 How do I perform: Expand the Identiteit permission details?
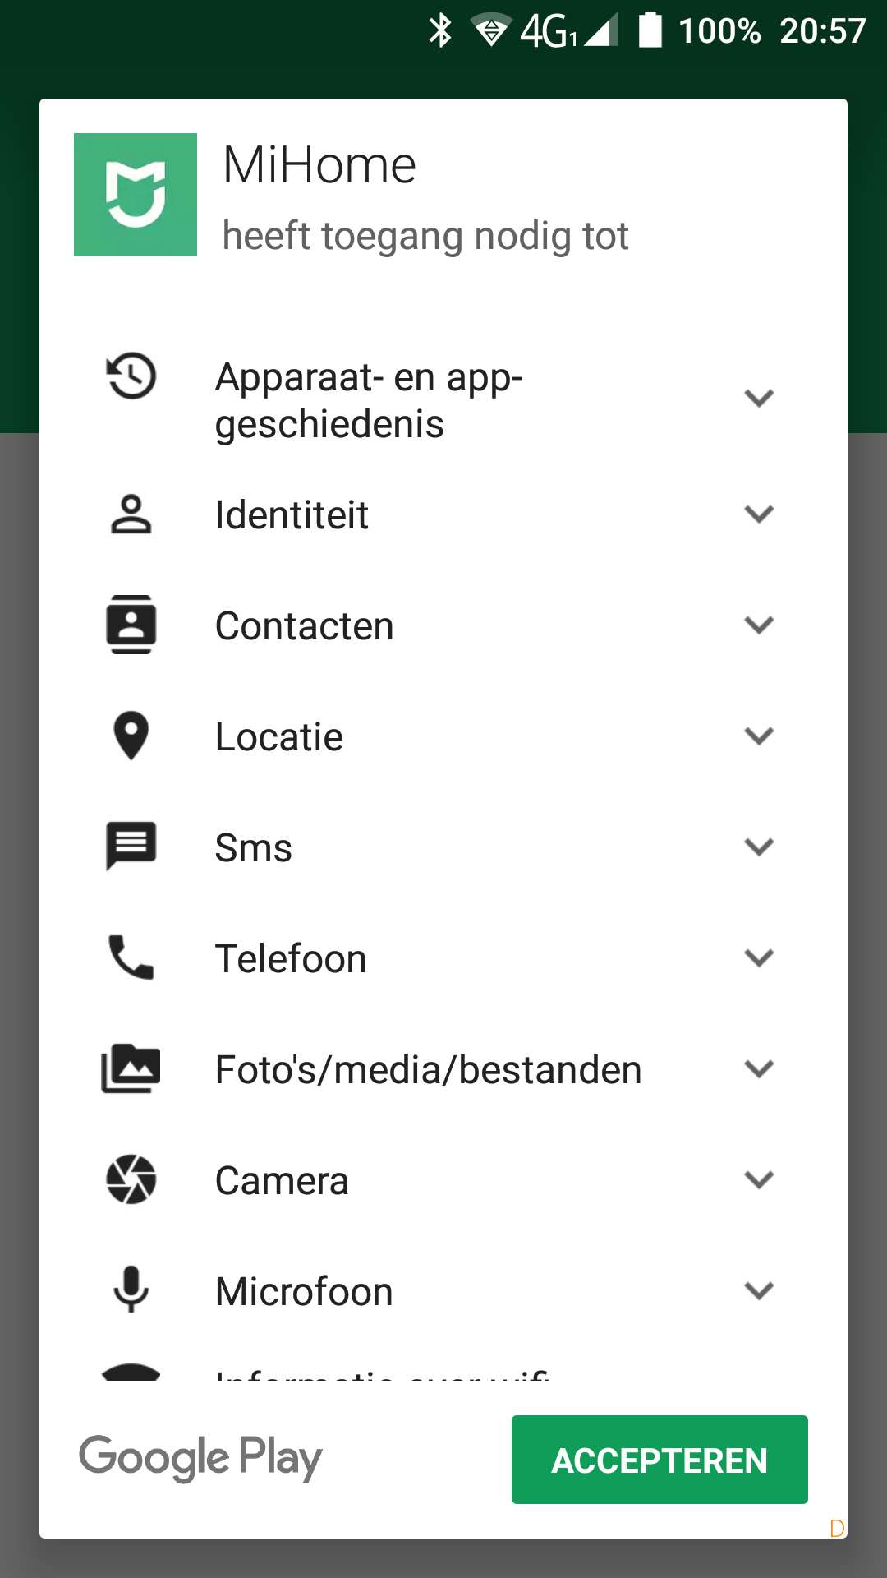click(759, 514)
